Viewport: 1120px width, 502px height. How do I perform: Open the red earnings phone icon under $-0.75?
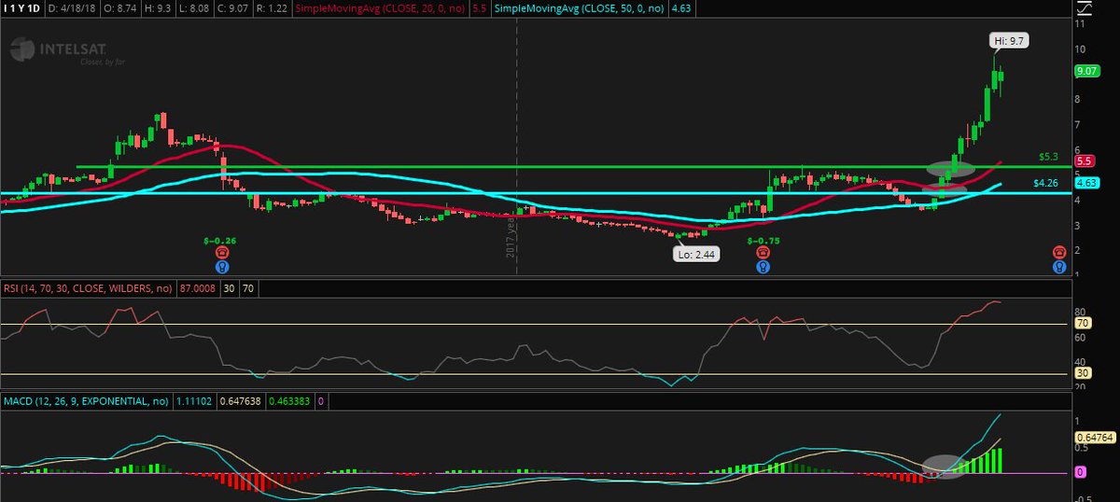[x=763, y=252]
